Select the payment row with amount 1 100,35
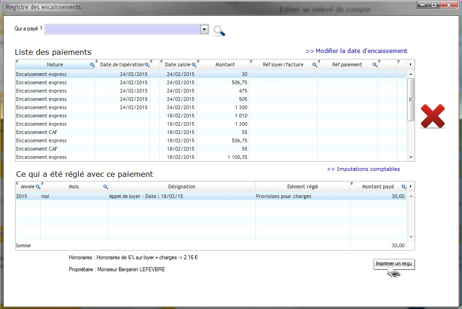The height and width of the screenshot is (309, 462). click(211, 157)
